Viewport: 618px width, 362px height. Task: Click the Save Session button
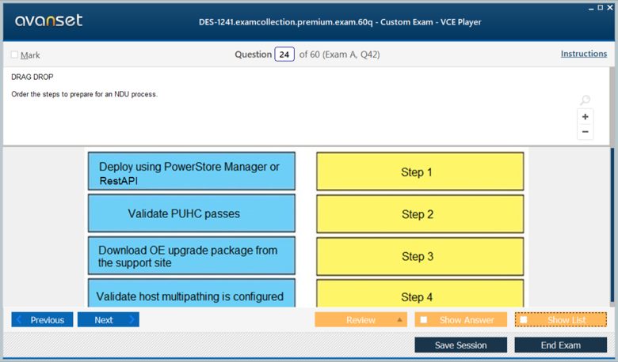[x=461, y=345]
